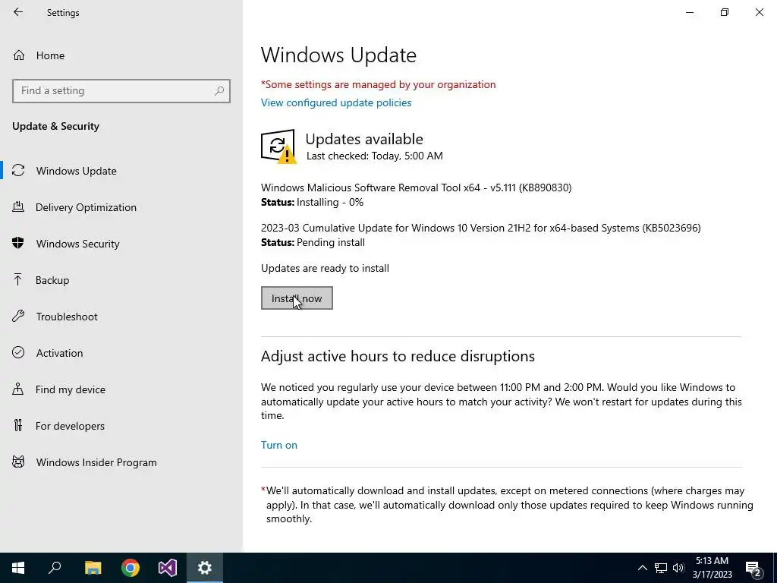Focus the Find a setting search box

click(121, 91)
